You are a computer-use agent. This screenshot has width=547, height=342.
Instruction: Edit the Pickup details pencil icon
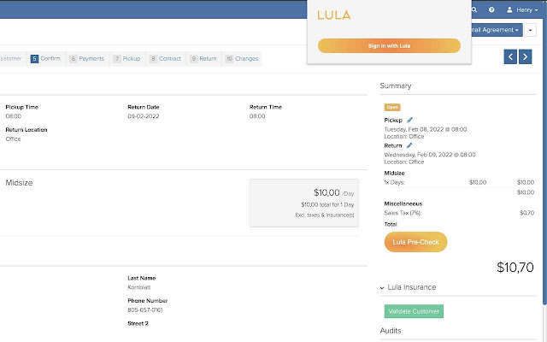tap(409, 120)
